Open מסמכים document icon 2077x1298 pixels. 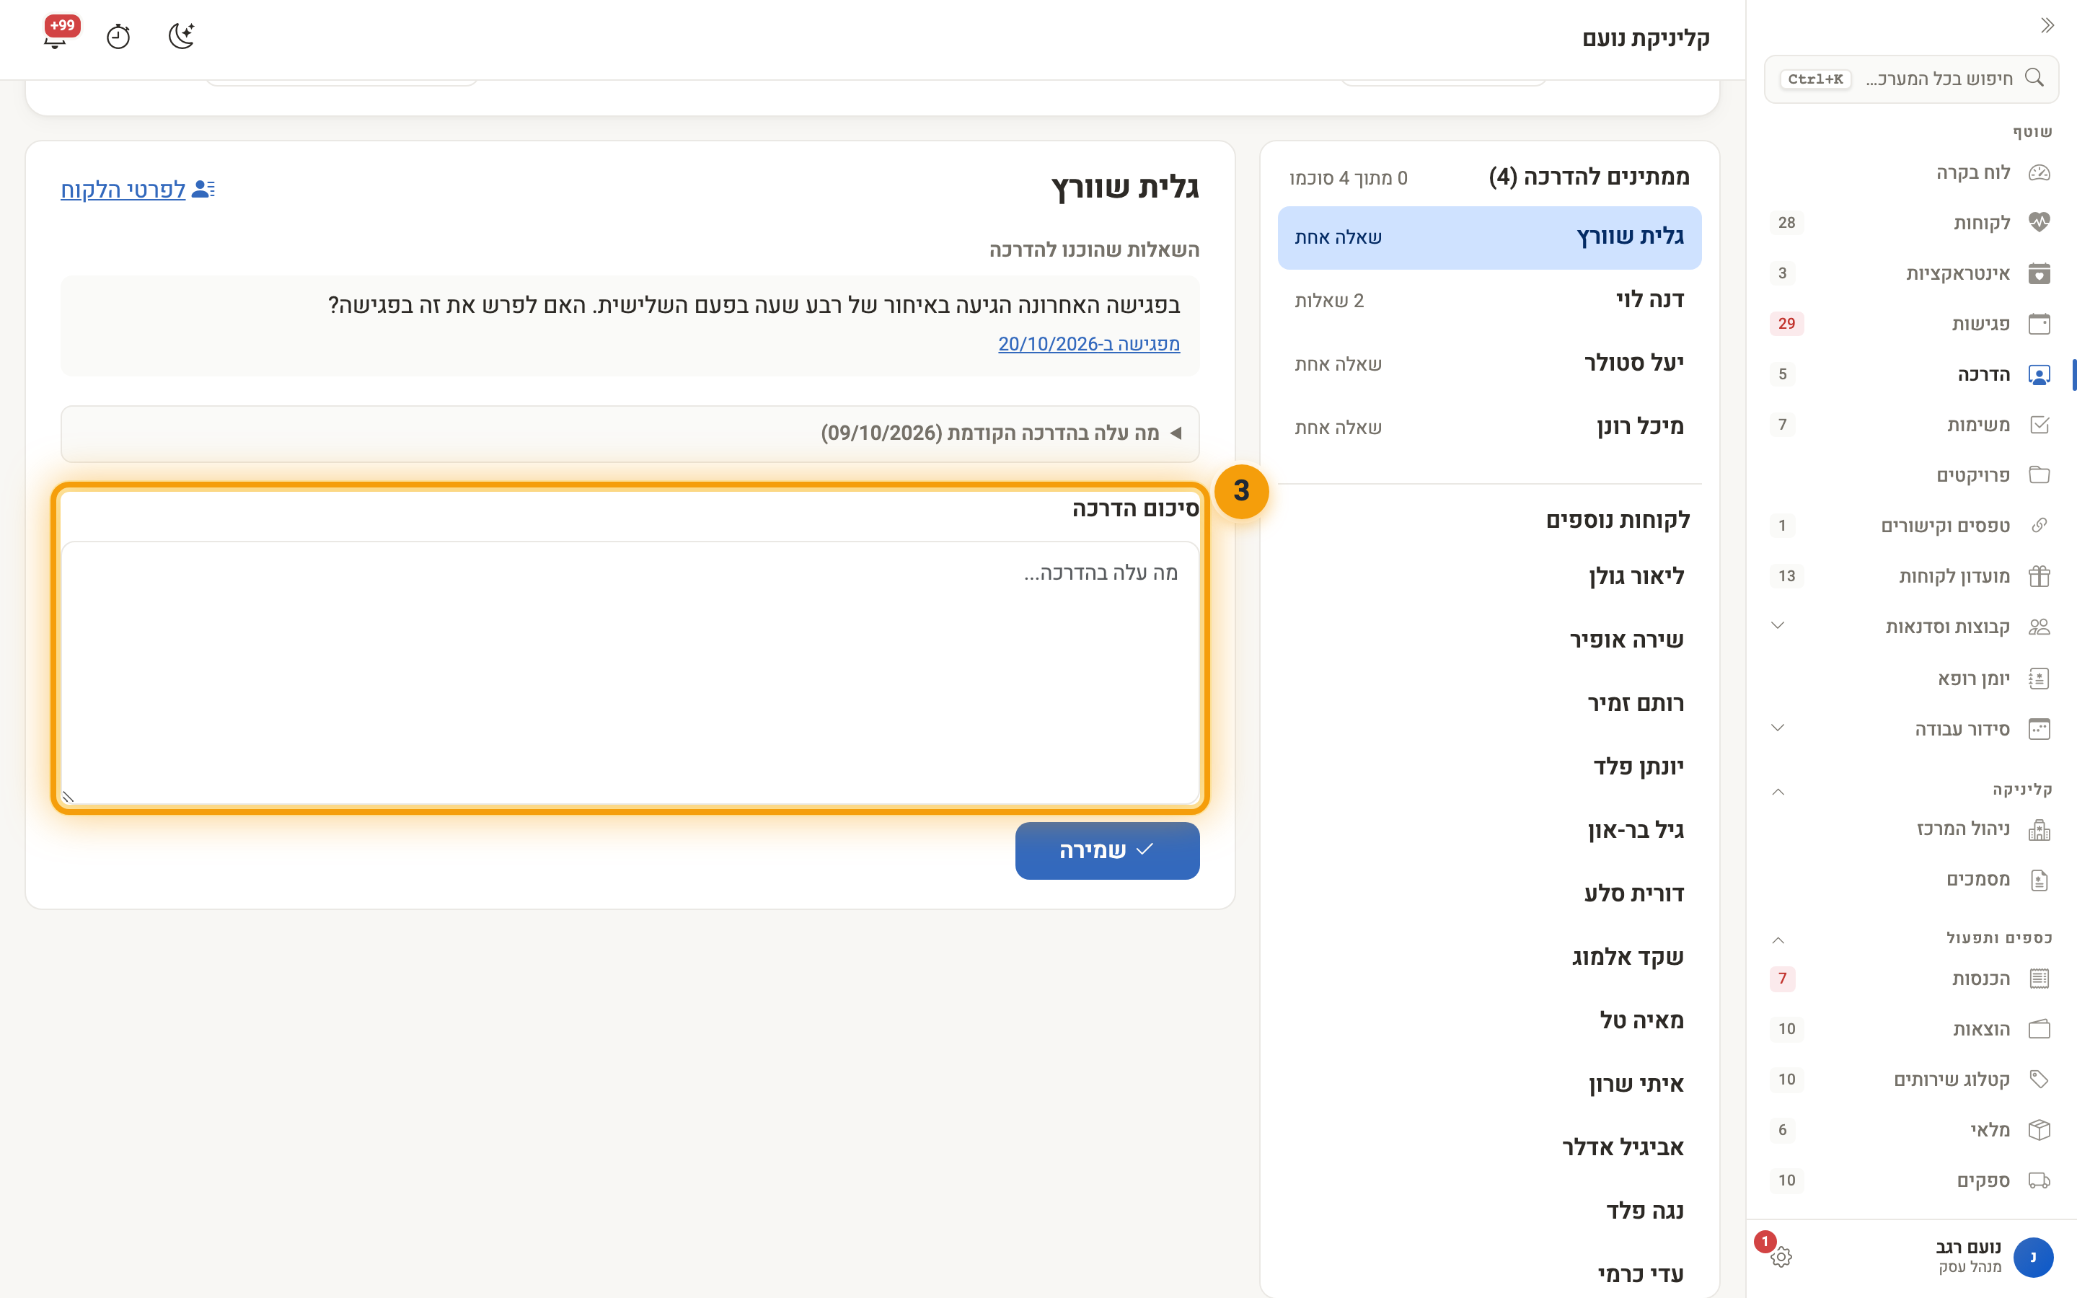click(2038, 880)
